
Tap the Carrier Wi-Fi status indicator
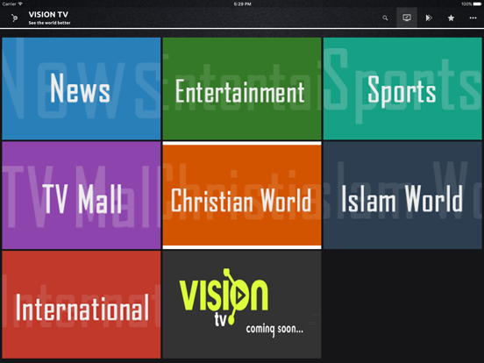click(x=12, y=4)
